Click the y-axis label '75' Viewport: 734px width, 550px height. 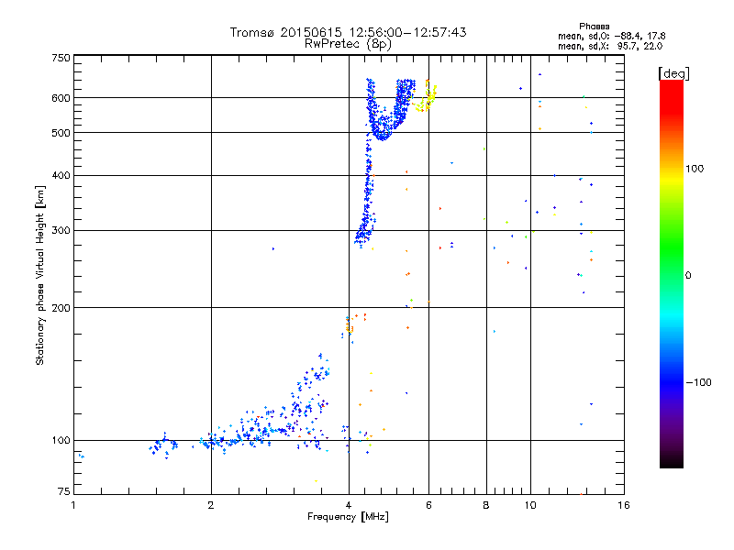(x=63, y=491)
